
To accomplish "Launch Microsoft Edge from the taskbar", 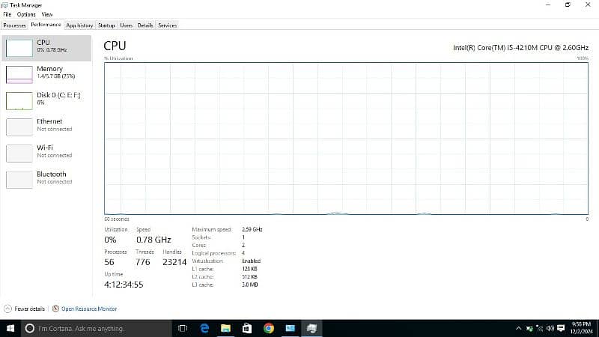I will [x=204, y=328].
